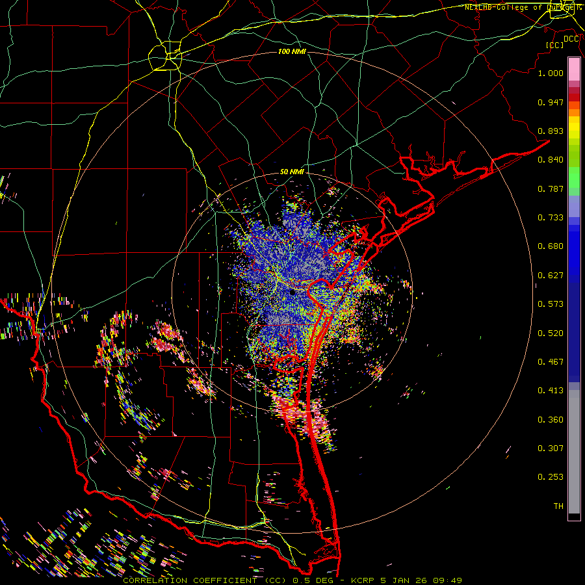The width and height of the screenshot is (585, 585).
Task: Click the yellow highway loop around the northern city
Action: (x=165, y=56)
